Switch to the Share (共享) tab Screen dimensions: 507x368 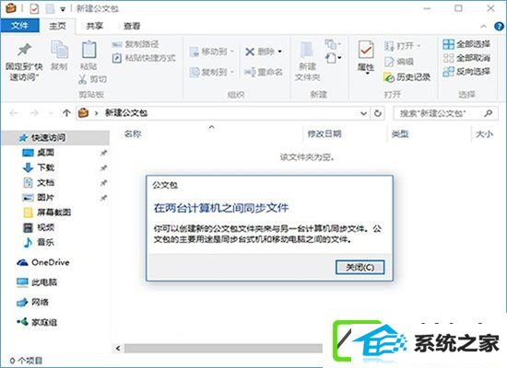(94, 26)
